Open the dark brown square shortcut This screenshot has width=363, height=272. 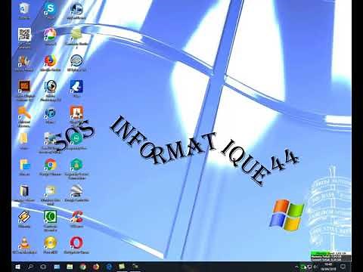(24, 86)
